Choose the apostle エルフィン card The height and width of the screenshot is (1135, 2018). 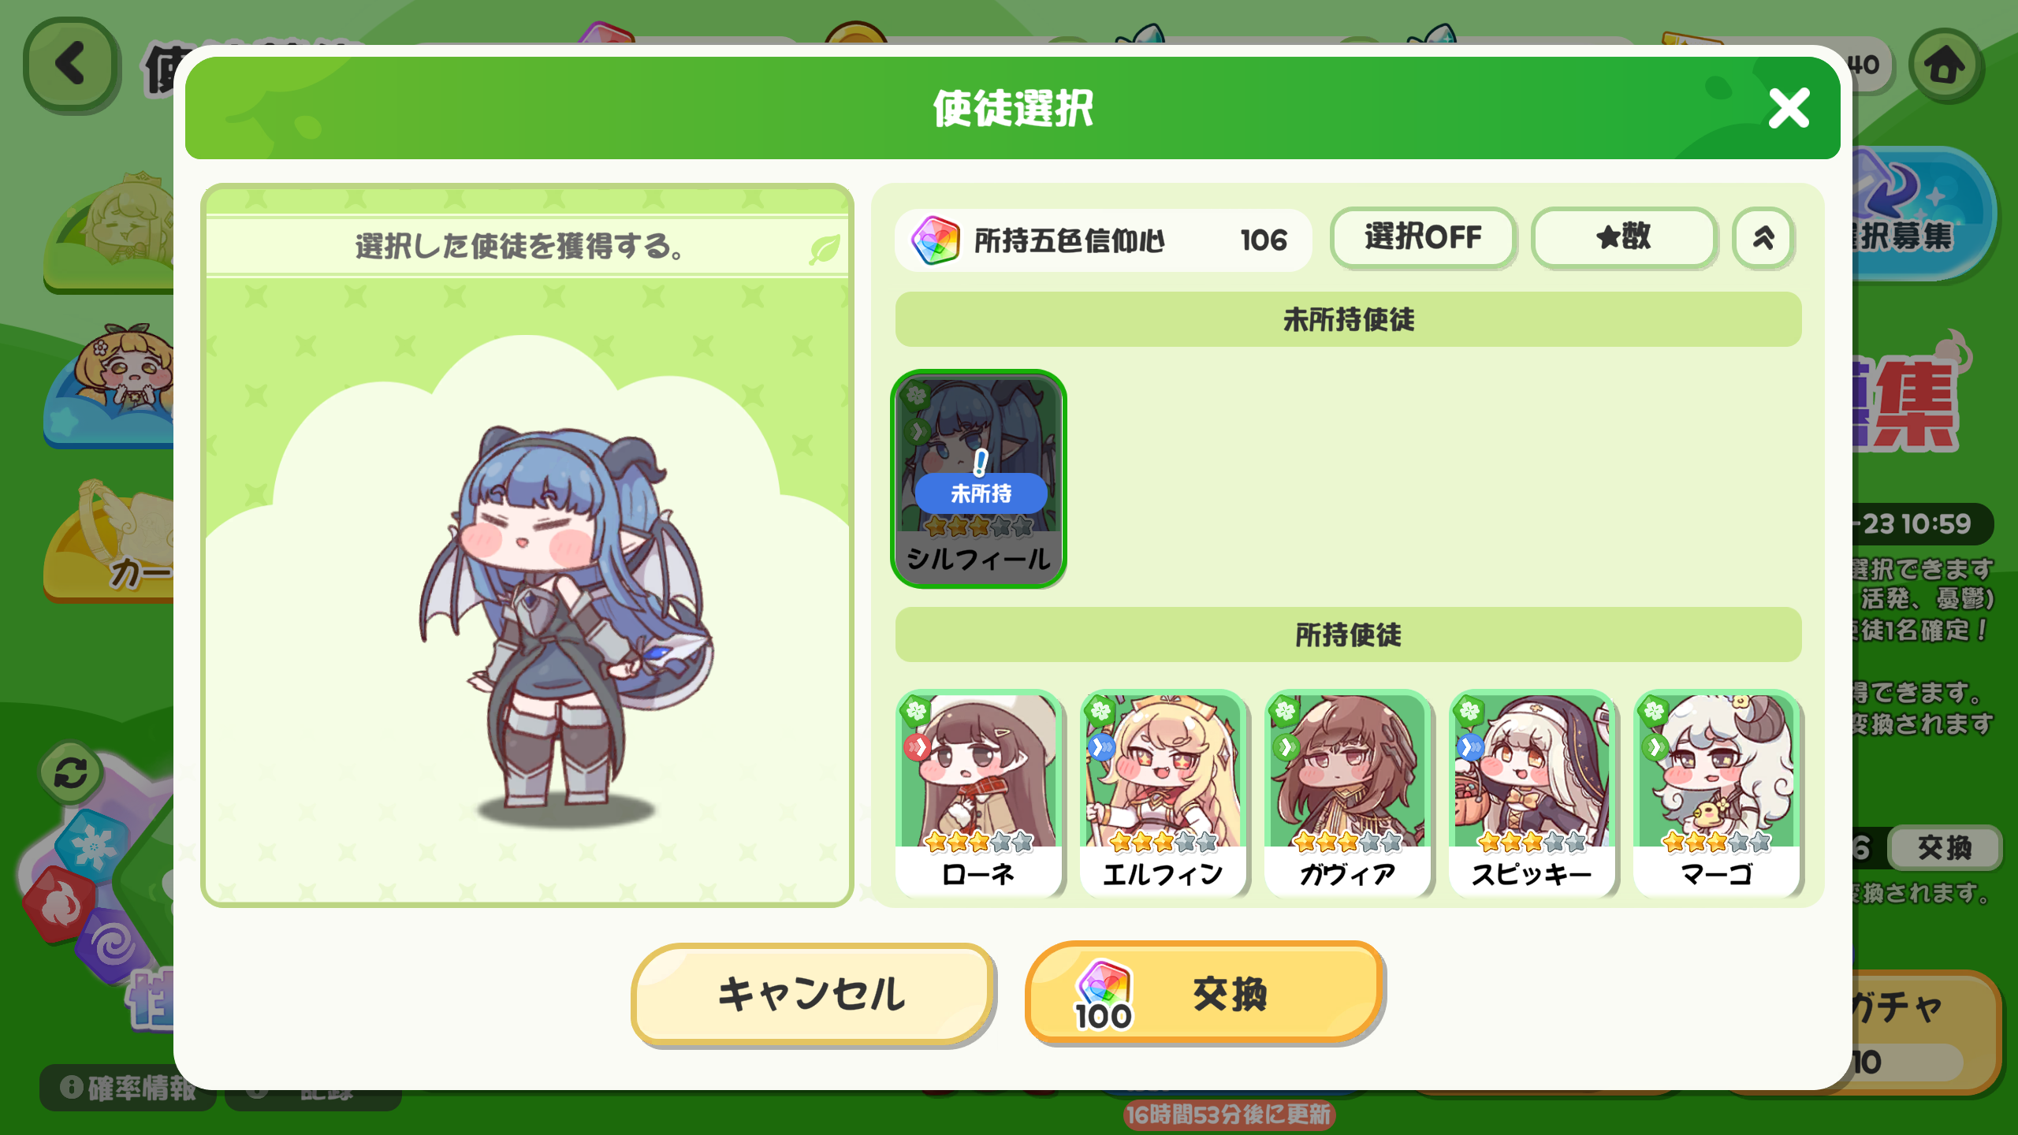(1163, 794)
